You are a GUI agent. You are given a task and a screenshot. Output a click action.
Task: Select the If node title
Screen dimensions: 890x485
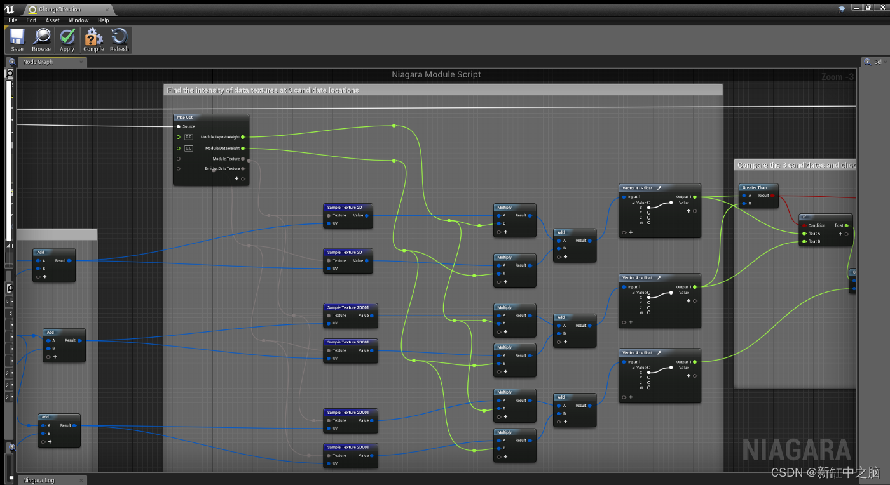point(804,217)
